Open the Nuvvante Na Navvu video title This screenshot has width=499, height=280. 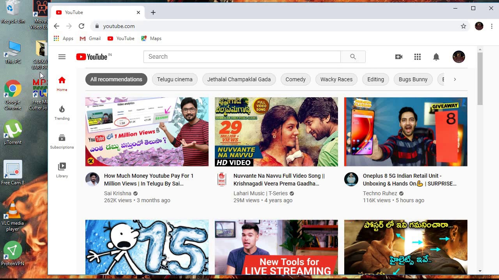(279, 180)
